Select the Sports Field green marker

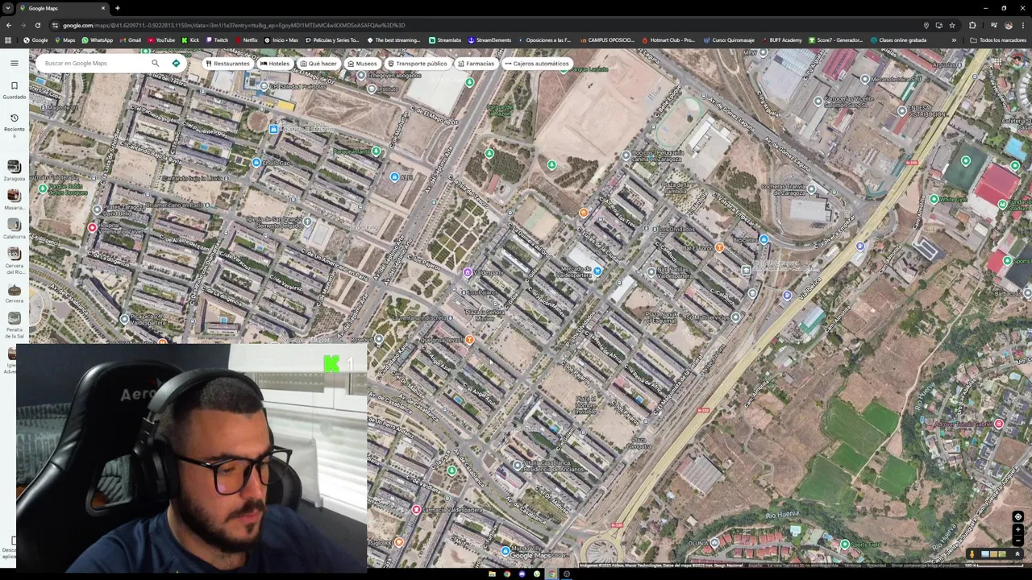[844, 545]
